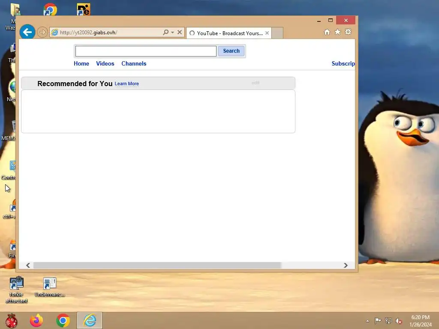Click the horizontal scrollbar left arrow

(28, 265)
